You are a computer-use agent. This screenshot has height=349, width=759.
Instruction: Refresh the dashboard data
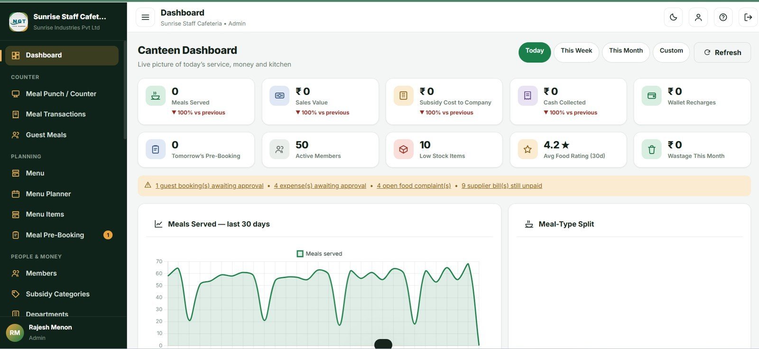pos(722,53)
